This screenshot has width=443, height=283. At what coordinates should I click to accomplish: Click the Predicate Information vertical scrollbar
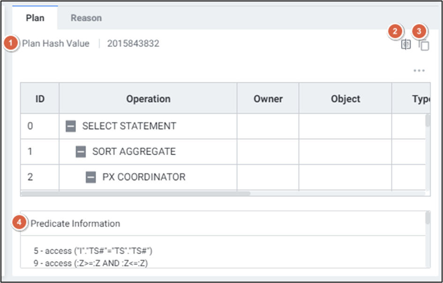[428, 218]
